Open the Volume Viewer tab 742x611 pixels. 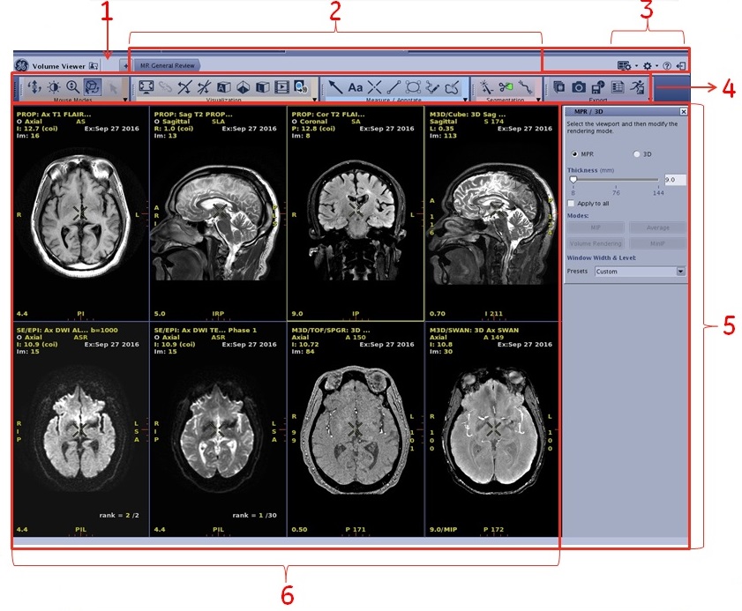click(x=58, y=65)
